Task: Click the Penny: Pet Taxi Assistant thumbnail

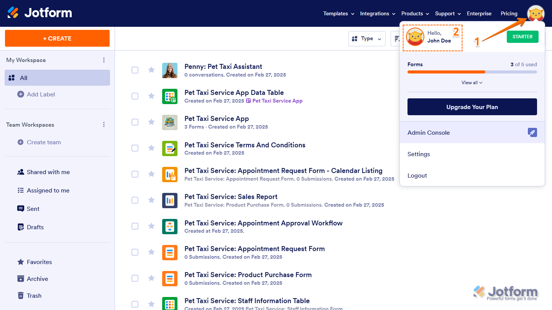Action: [x=170, y=70]
